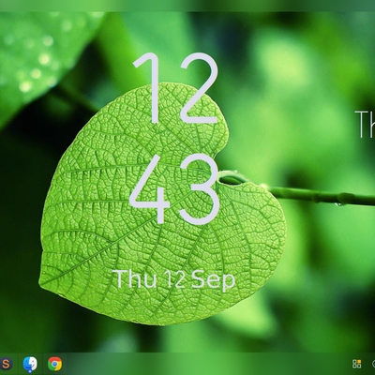Viewport: 375px width, 375px height.
Task: Launch the Finder-style file manager icon
Action: pos(30,364)
